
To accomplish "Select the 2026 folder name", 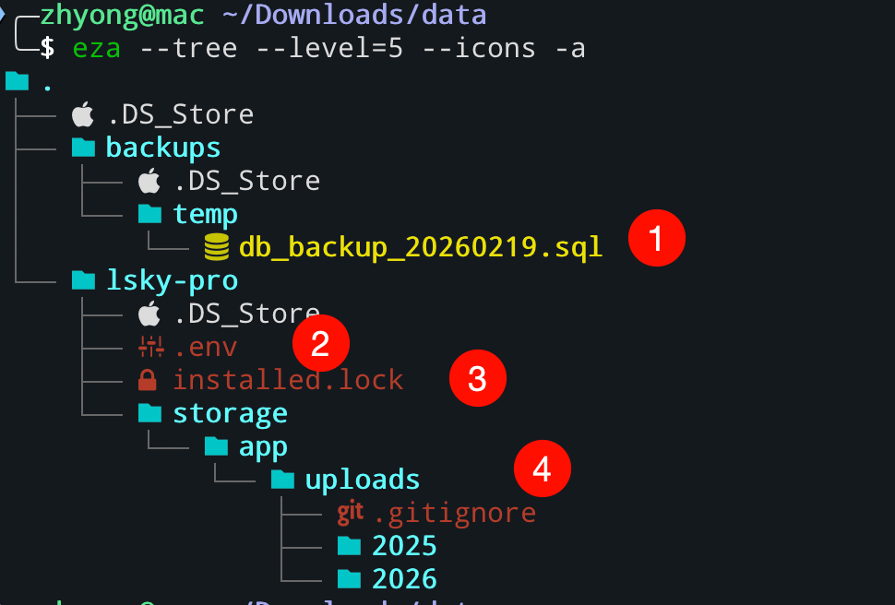I will click(404, 579).
